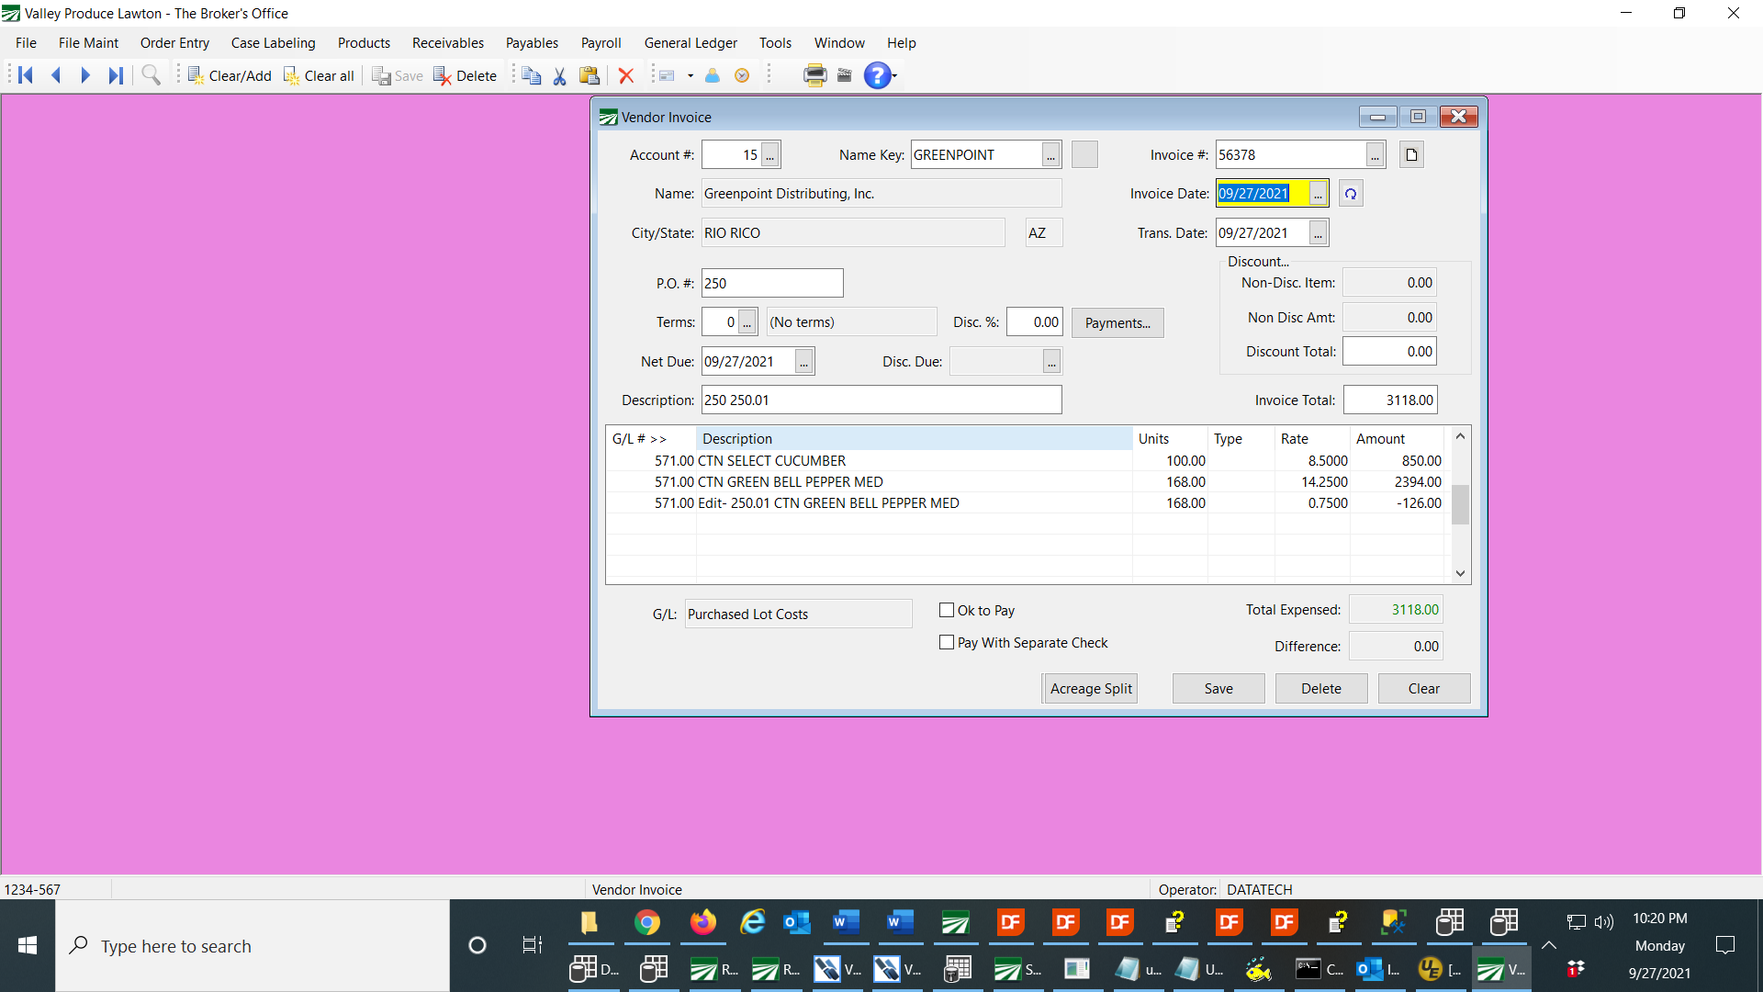The width and height of the screenshot is (1763, 992).
Task: Toggle Pay With Separate Check checkbox
Action: click(947, 643)
